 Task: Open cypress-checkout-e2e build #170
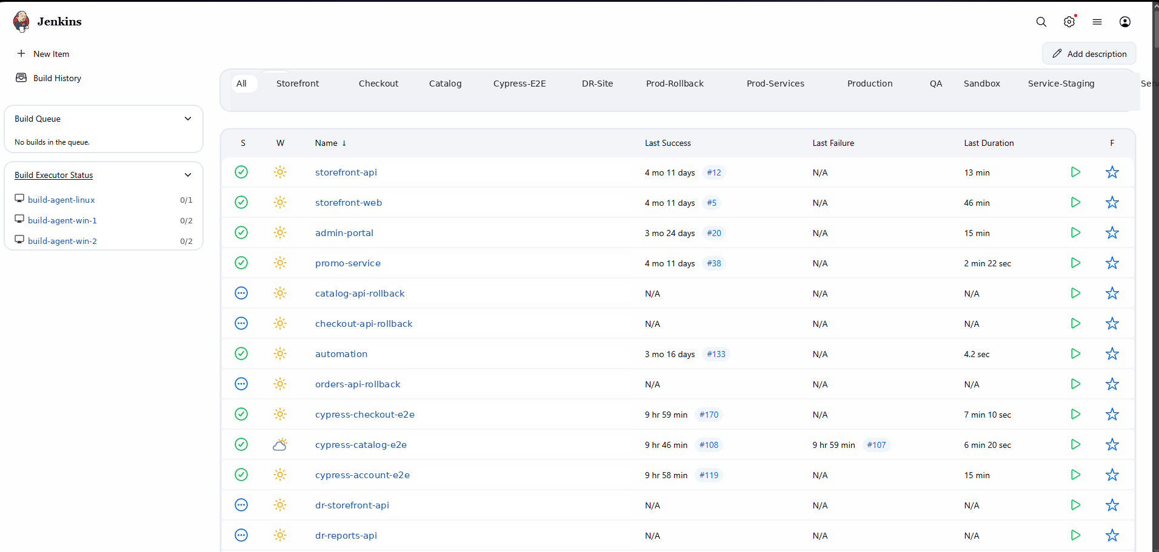[x=709, y=415]
